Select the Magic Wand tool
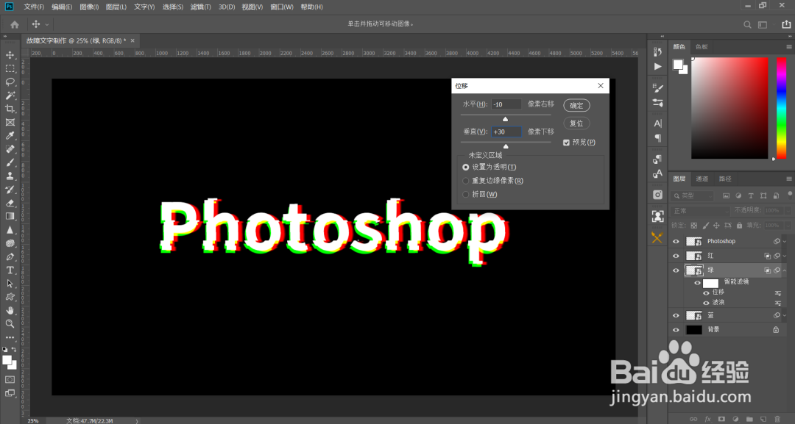This screenshot has height=424, width=795. point(10,95)
